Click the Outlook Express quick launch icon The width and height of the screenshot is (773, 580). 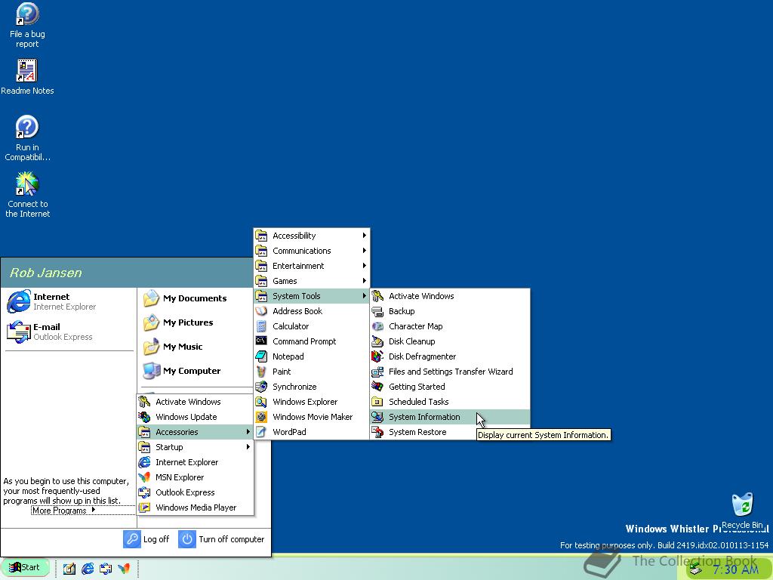click(x=106, y=569)
